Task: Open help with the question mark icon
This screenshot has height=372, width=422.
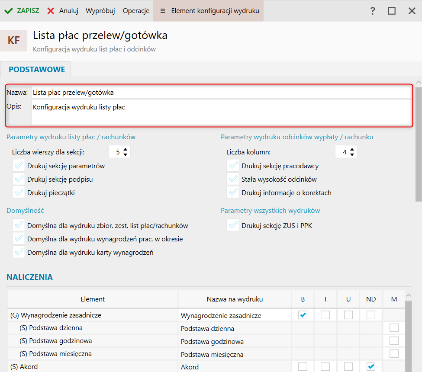Action: click(373, 11)
